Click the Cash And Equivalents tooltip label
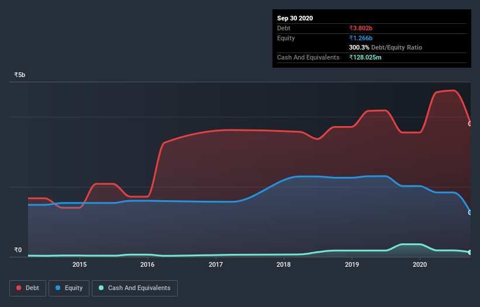This screenshot has width=480, height=307. (308, 57)
